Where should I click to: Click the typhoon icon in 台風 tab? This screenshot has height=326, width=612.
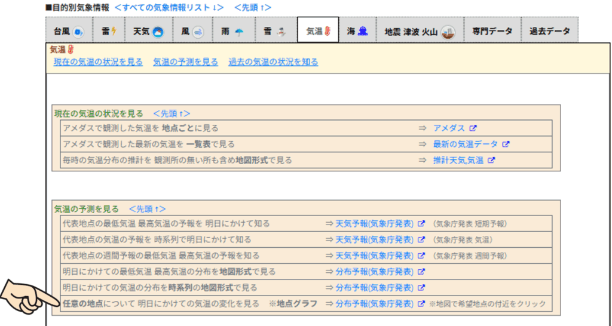pos(78,31)
